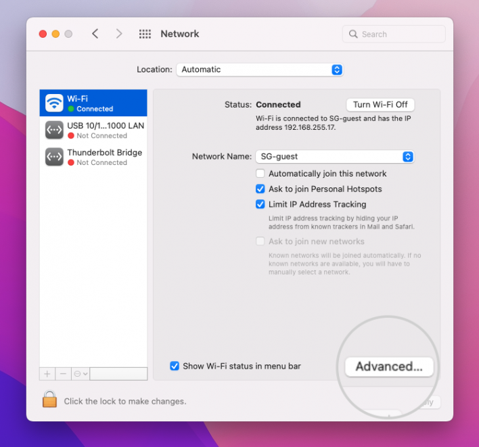
Task: Click inside the Search field
Action: [394, 34]
